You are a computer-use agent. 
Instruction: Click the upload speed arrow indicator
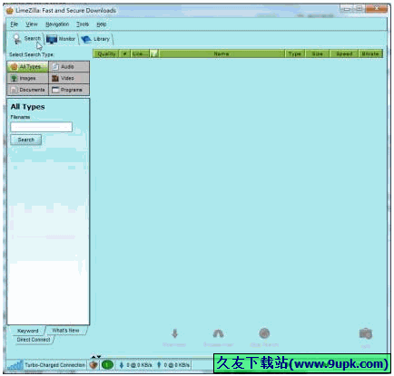click(159, 365)
